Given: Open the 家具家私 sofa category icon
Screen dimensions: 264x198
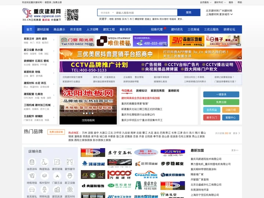Looking at the screenshot, I should [x=32, y=190].
